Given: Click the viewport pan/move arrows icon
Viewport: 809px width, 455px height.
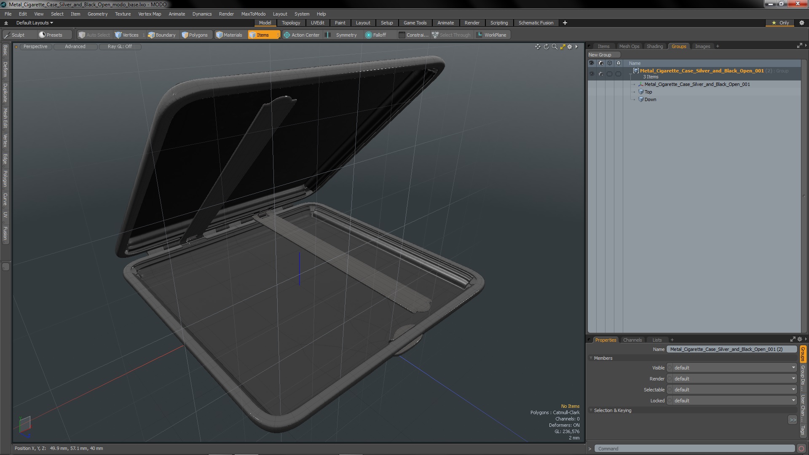Looking at the screenshot, I should click(538, 47).
